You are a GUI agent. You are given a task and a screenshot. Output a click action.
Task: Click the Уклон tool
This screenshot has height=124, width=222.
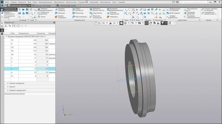coord(42,17)
